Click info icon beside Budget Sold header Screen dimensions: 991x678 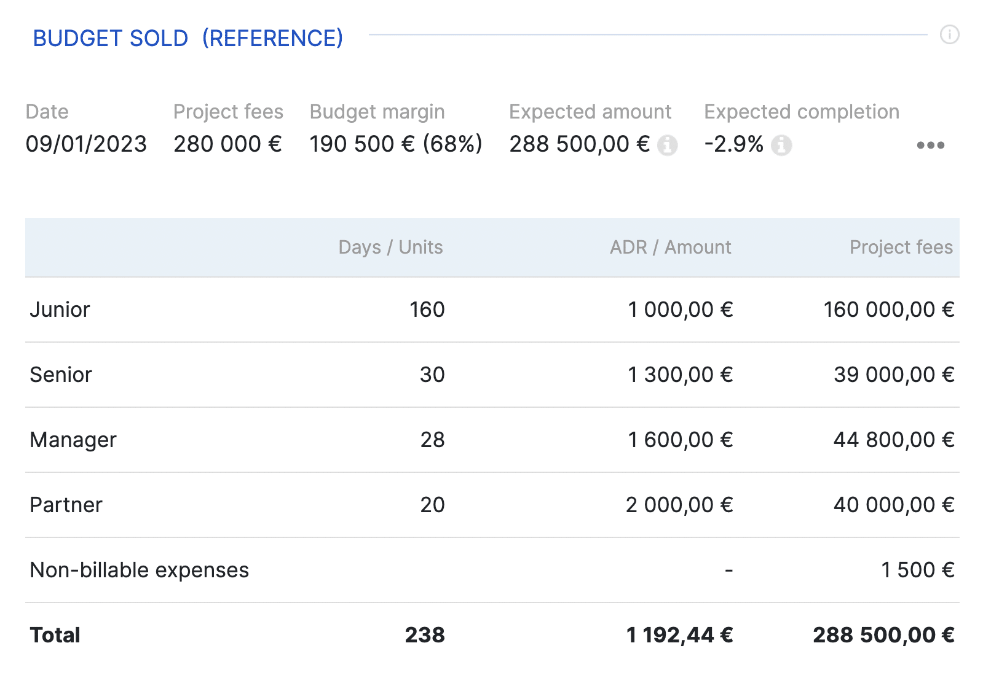coord(949,34)
